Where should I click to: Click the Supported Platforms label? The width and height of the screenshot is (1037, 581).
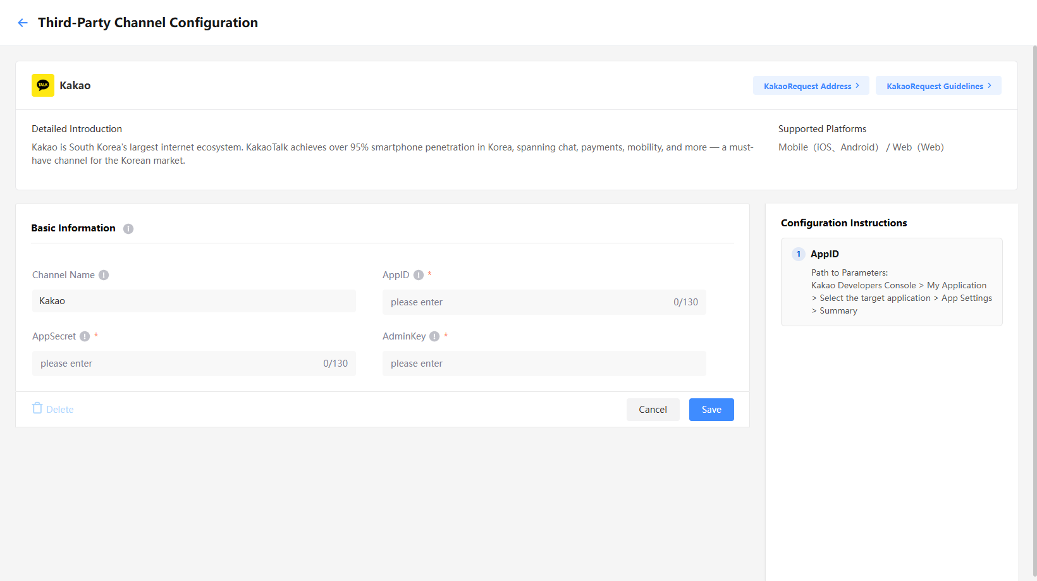coord(822,129)
